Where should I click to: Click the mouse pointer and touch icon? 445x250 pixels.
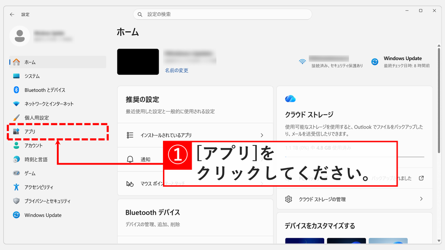pyautogui.click(x=130, y=184)
